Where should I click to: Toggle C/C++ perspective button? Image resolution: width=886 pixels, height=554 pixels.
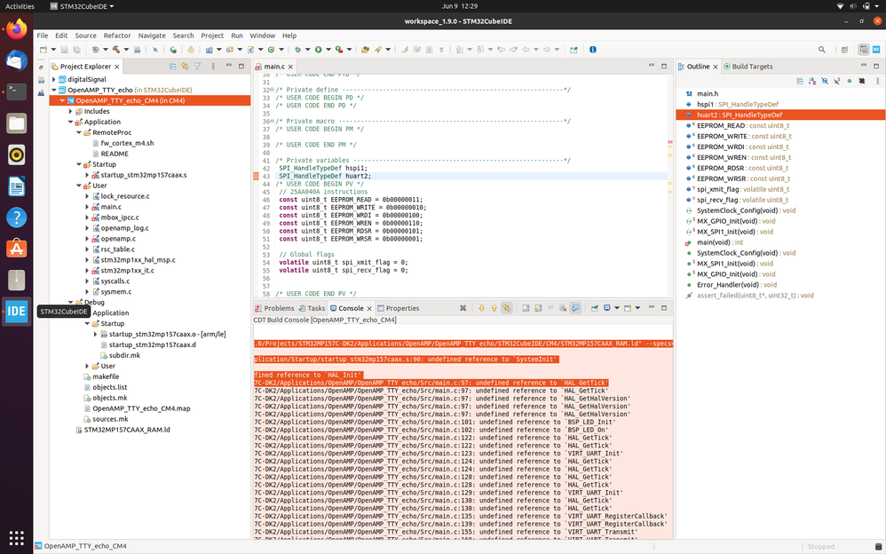point(864,50)
